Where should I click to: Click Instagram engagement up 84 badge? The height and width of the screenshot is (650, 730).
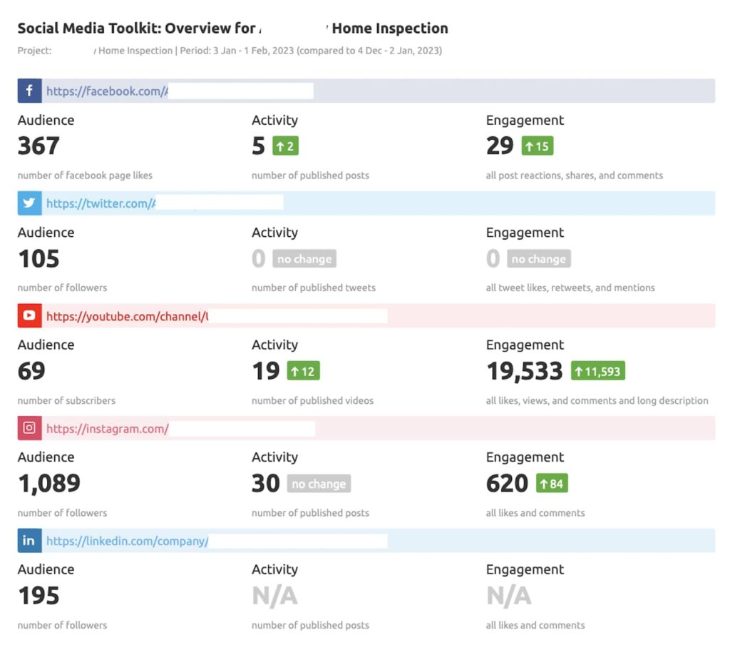point(552,484)
